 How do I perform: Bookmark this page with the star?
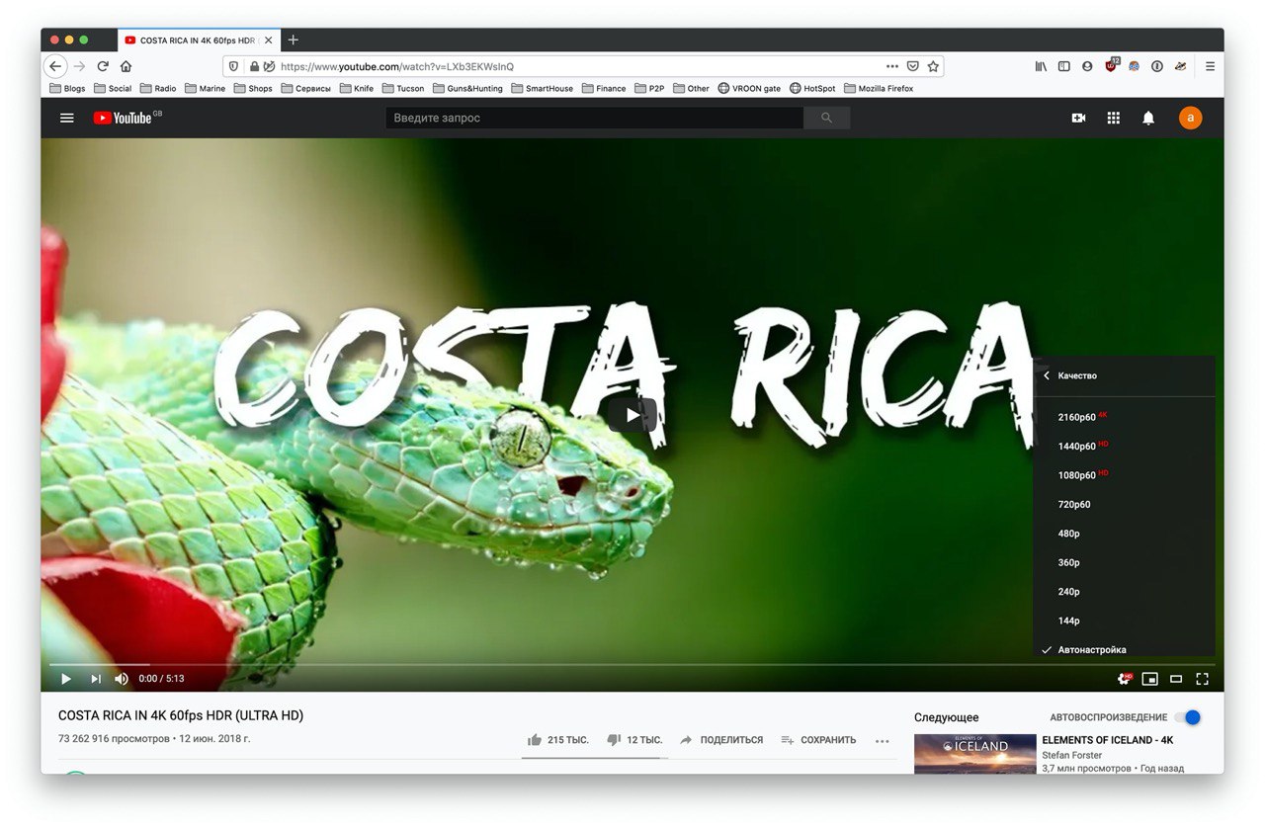click(933, 66)
